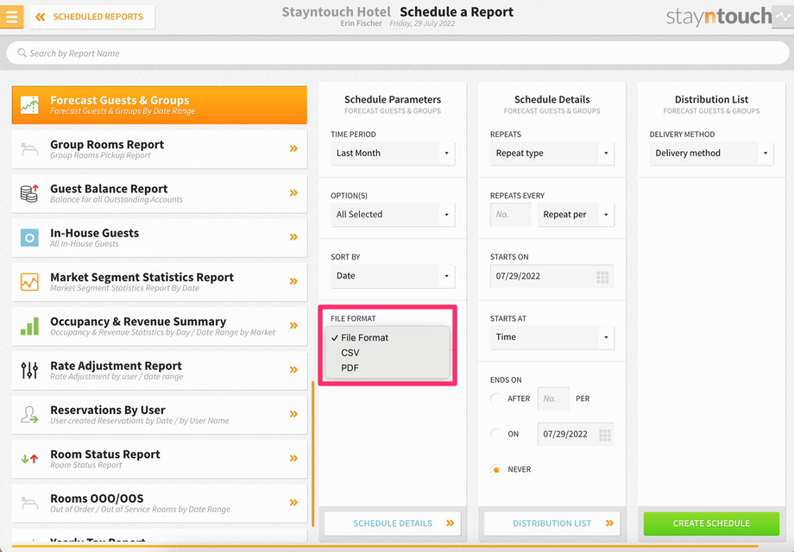Click the In-House Guests blue icon

click(x=29, y=238)
